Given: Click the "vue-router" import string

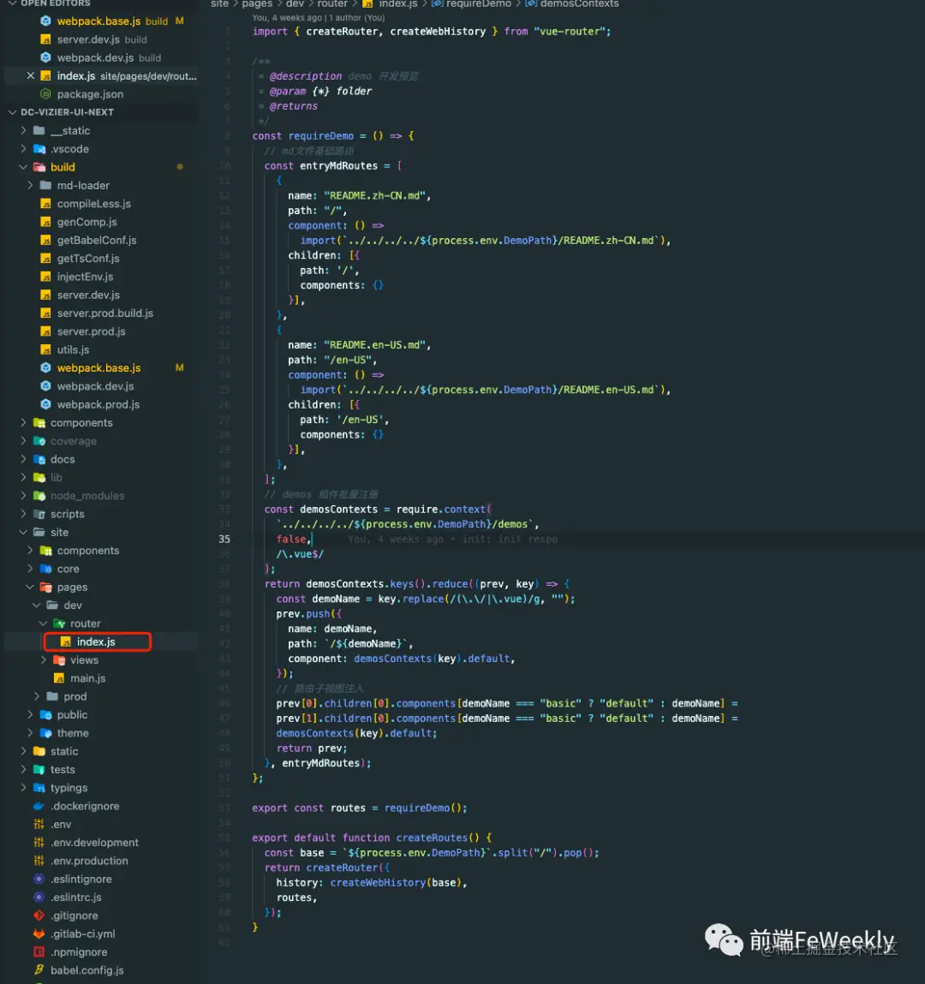Looking at the screenshot, I should coord(570,32).
